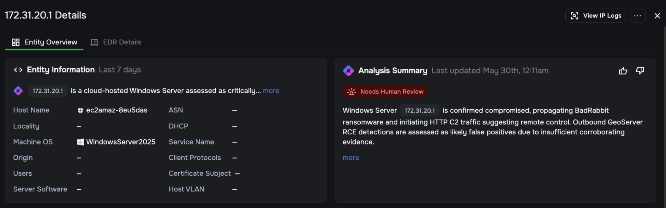The width and height of the screenshot is (666, 208).
Task: Click the vertical scrollbar at right edge
Action: tap(665, 117)
